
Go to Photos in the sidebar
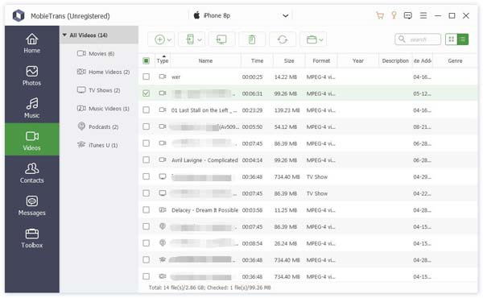32,76
